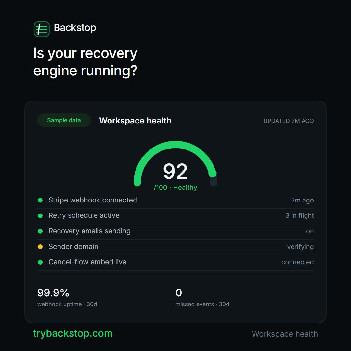Click the "on" status value

point(310,231)
